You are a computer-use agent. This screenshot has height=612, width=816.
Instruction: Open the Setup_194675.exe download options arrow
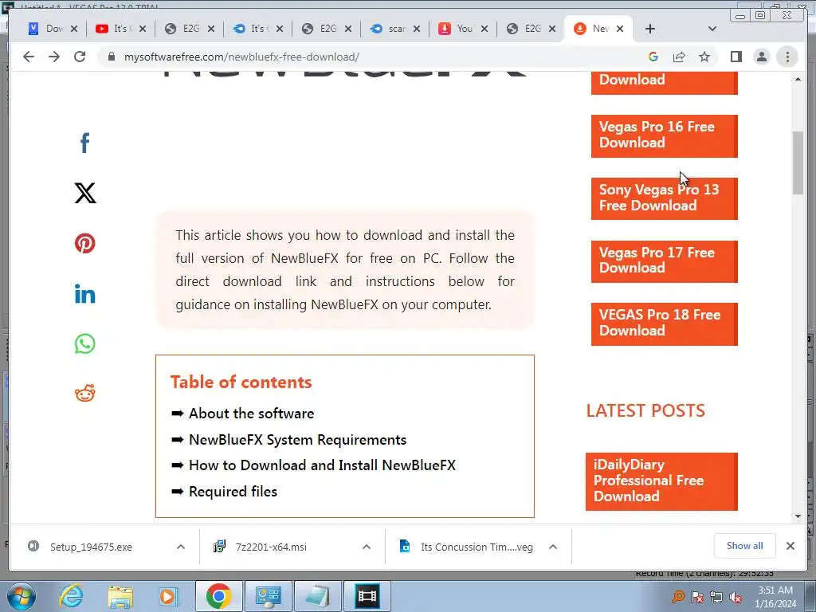(x=181, y=547)
